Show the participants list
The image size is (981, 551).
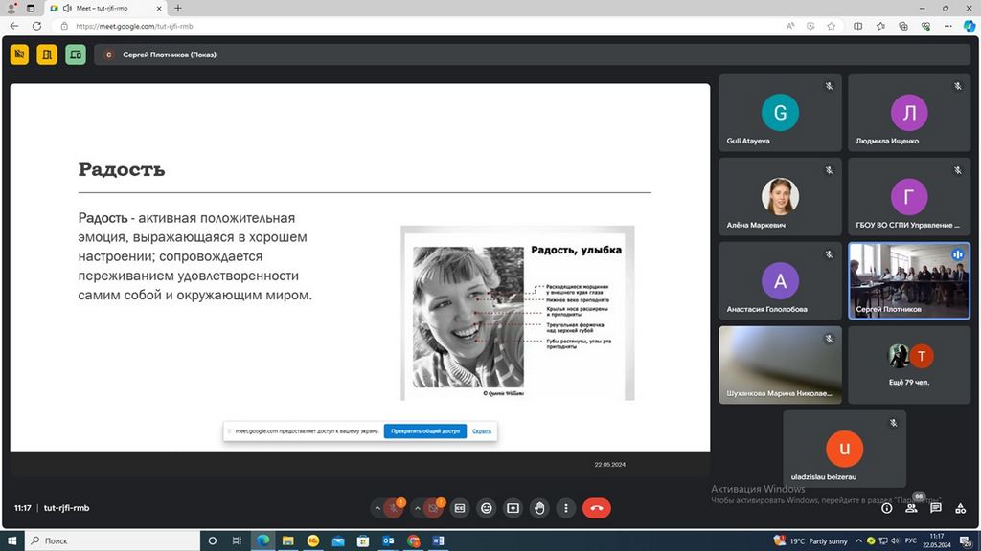pyautogui.click(x=911, y=508)
